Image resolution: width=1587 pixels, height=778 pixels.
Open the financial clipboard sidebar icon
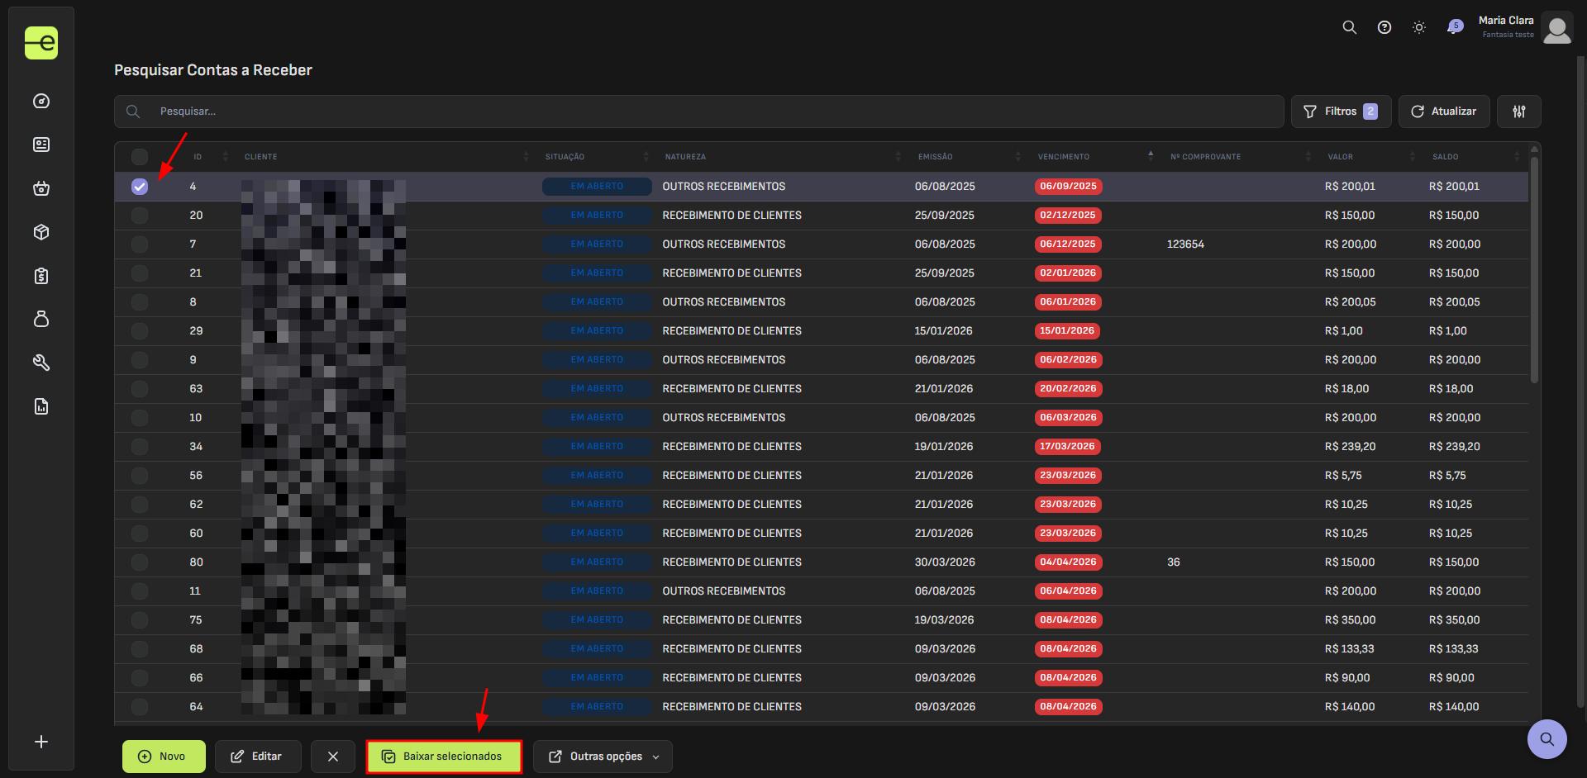coord(41,276)
